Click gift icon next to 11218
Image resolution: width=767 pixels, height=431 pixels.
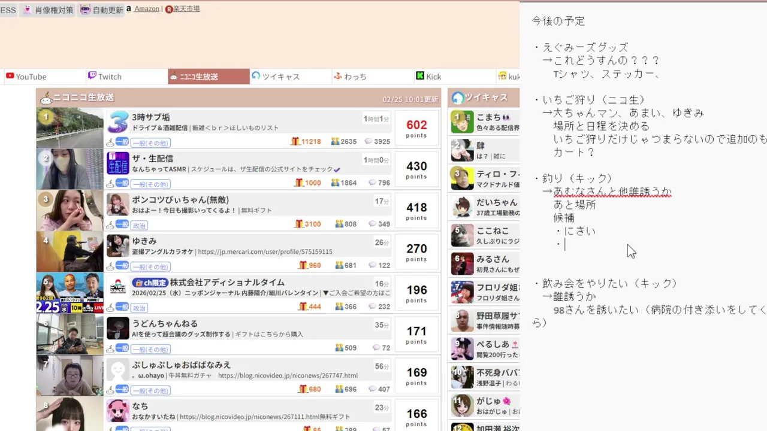[x=295, y=141]
